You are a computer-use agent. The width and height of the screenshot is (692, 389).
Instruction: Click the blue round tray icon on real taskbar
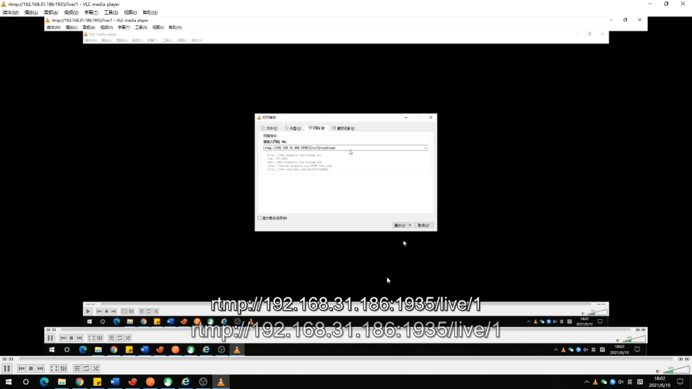point(613,382)
